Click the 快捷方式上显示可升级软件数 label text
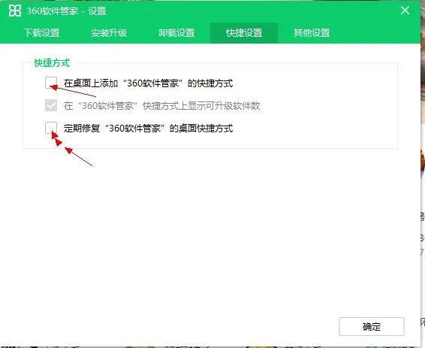The width and height of the screenshot is (425, 348). [161, 105]
